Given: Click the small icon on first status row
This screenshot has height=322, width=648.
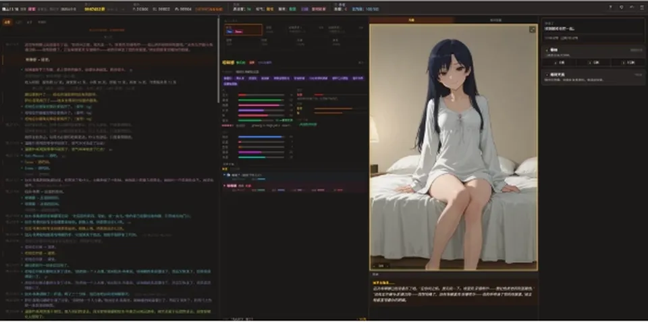Looking at the screenshot, I should pos(227,176).
